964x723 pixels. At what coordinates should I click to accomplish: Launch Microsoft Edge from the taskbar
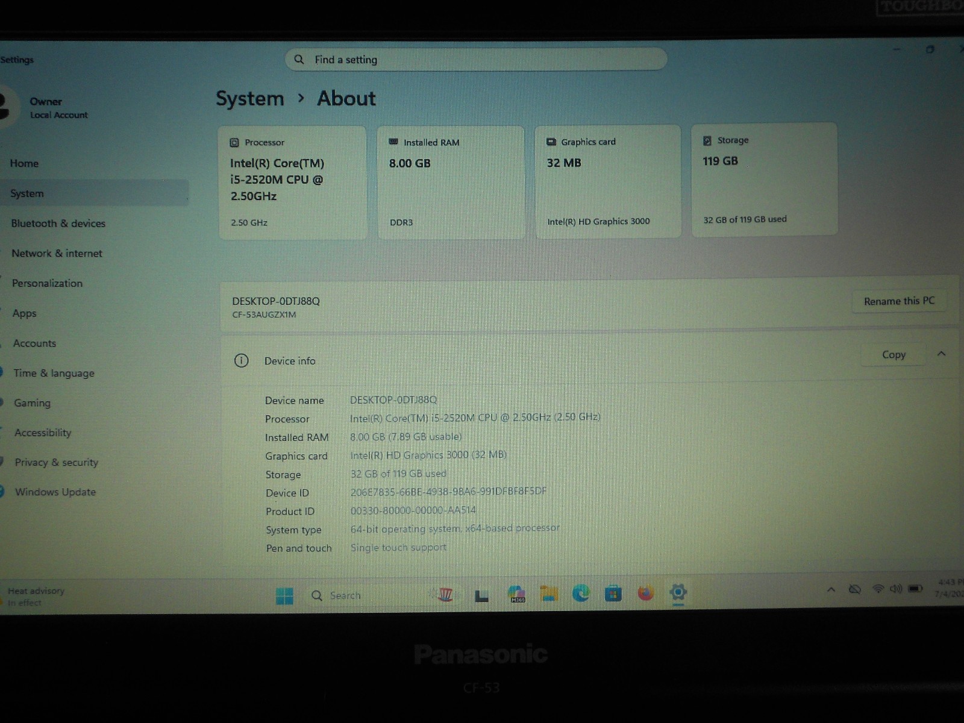pos(581,593)
